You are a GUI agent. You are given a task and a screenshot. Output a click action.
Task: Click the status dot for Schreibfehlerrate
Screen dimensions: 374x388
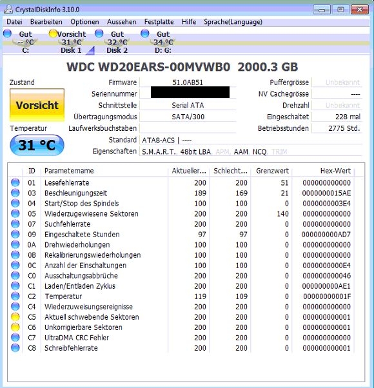(15, 348)
